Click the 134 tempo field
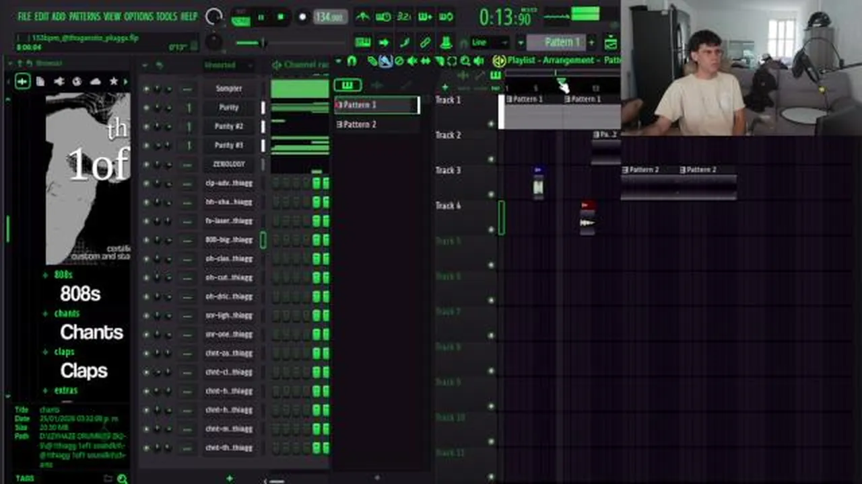Image resolution: width=862 pixels, height=484 pixels. point(329,17)
